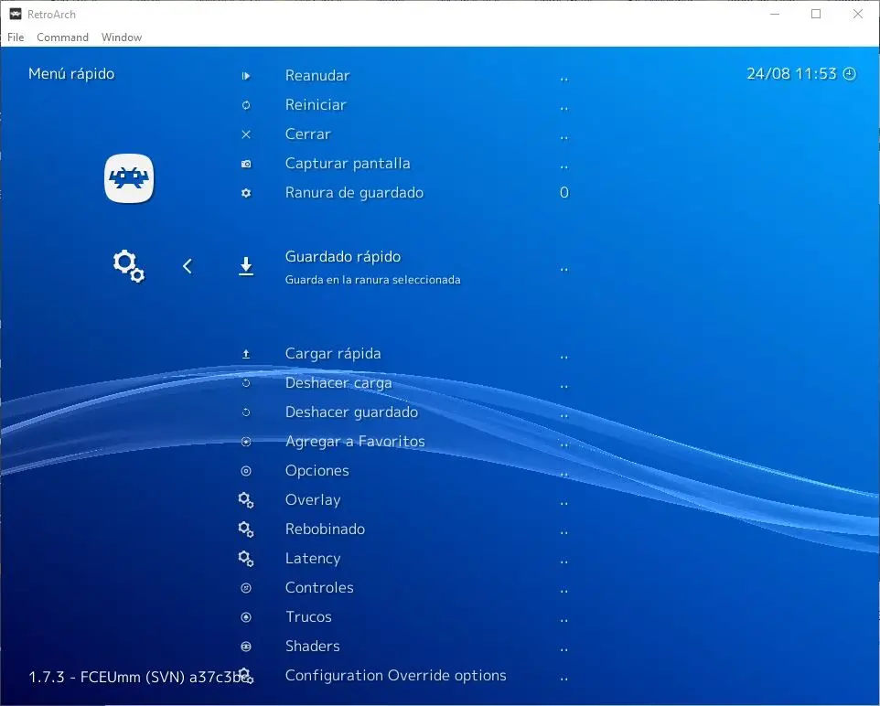Select the RetroArch invader main menu icon
This screenshot has height=706, width=880.
click(x=129, y=178)
